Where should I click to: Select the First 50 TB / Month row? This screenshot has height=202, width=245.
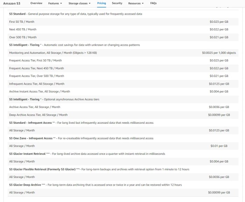click(123, 22)
